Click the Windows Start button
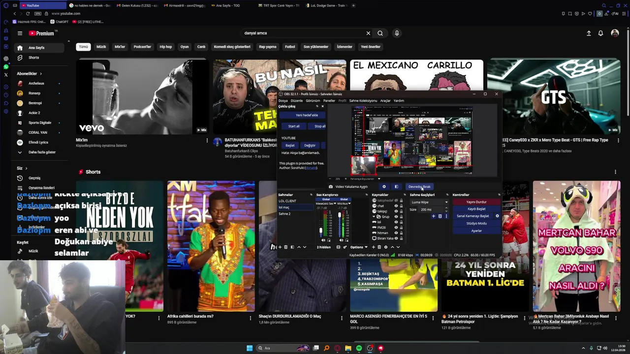This screenshot has width=630, height=354. point(250,348)
